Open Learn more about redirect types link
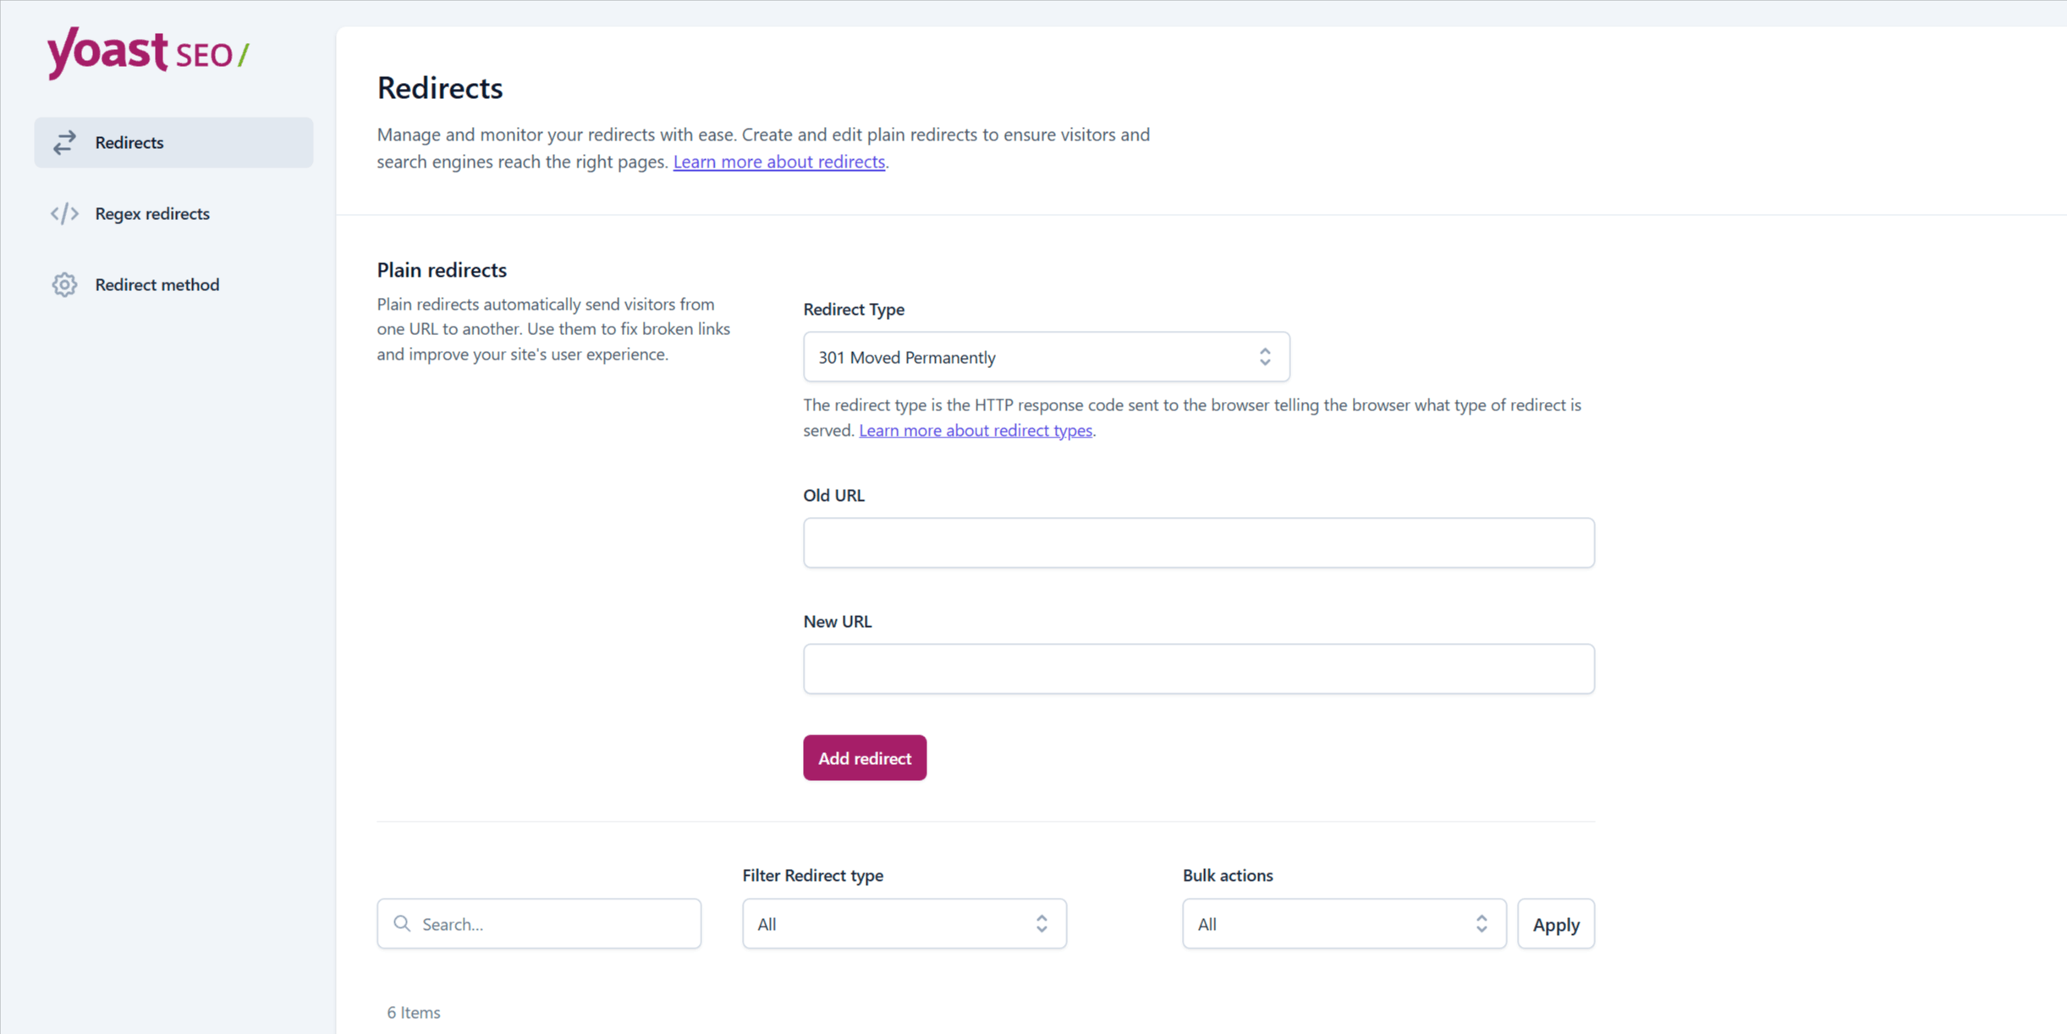2067x1034 pixels. (975, 430)
